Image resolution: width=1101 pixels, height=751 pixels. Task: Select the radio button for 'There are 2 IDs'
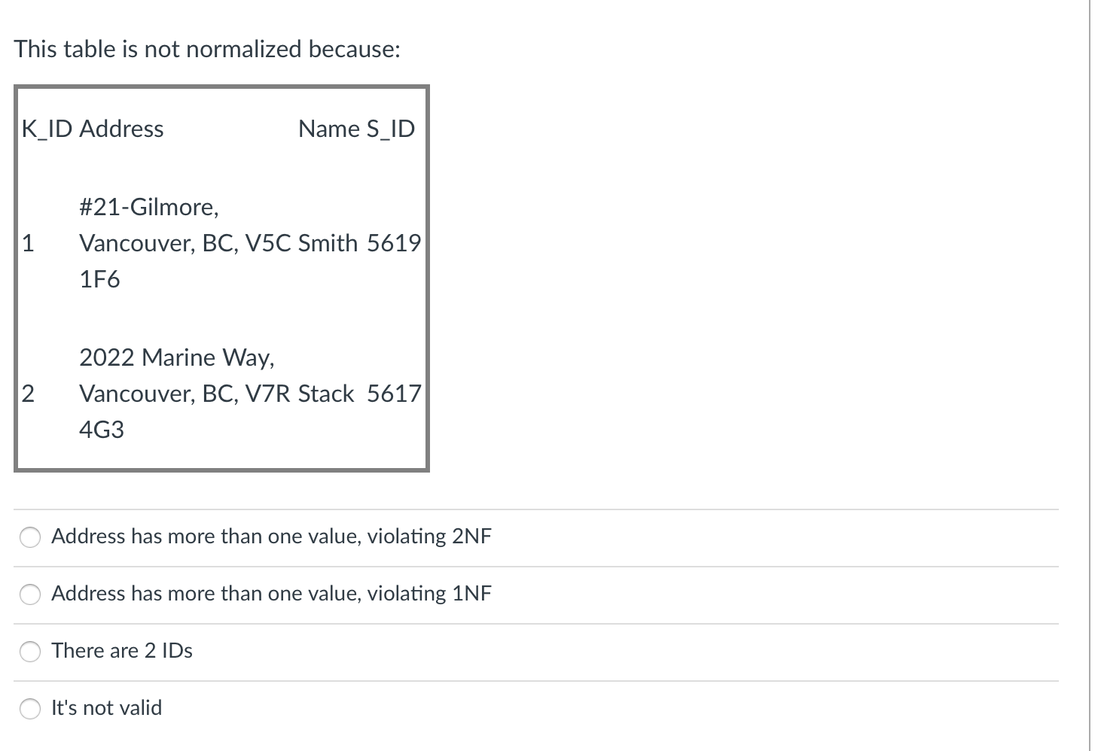29,652
